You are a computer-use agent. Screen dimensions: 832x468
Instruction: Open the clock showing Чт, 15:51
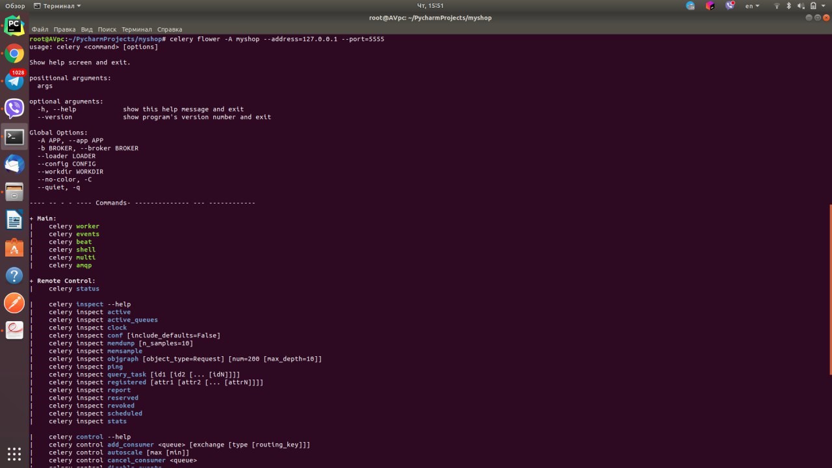[x=430, y=5]
